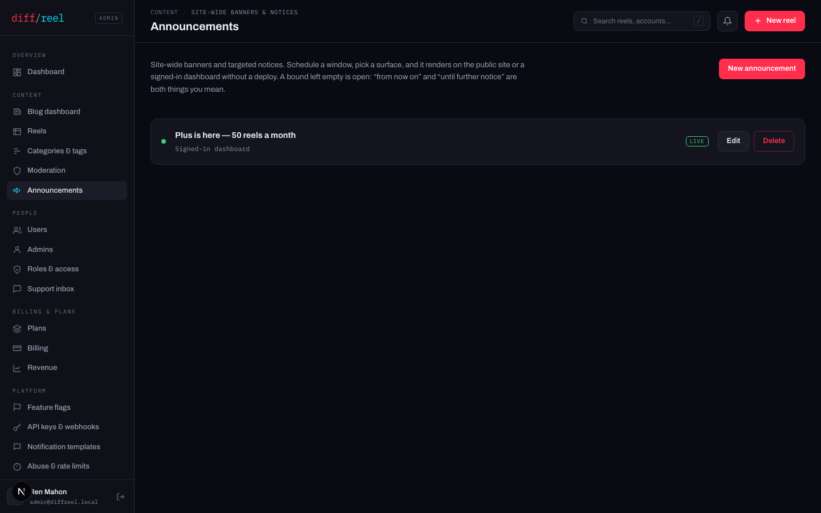The width and height of the screenshot is (821, 513).
Task: Click the Notification templates message icon
Action: coord(17,447)
